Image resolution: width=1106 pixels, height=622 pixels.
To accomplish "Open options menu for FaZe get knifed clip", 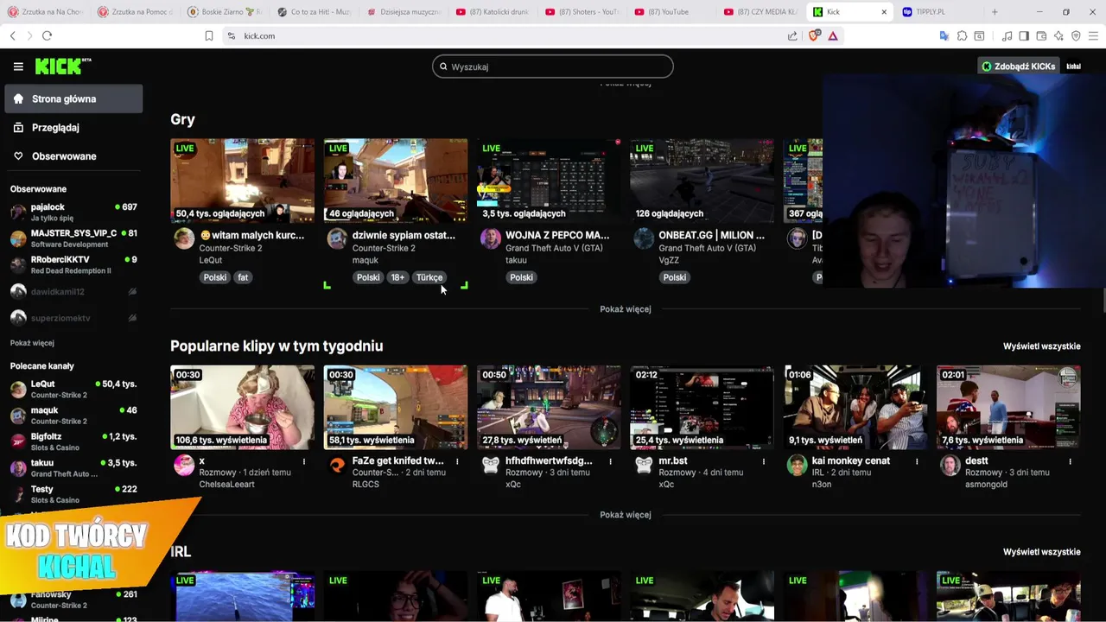I will click(457, 461).
